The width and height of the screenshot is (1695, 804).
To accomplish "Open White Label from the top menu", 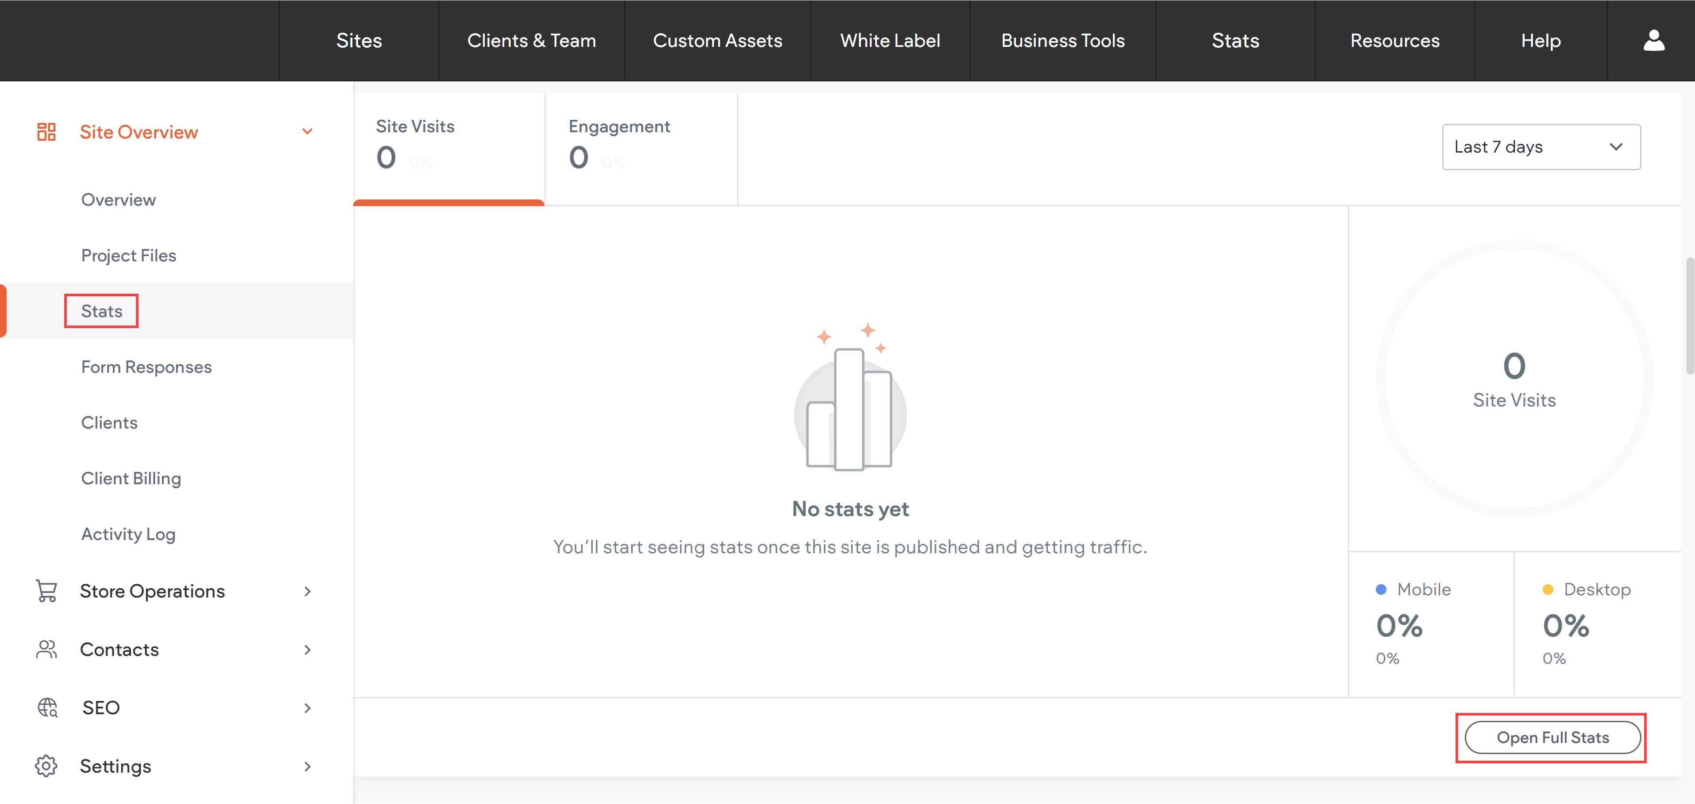I will click(890, 40).
